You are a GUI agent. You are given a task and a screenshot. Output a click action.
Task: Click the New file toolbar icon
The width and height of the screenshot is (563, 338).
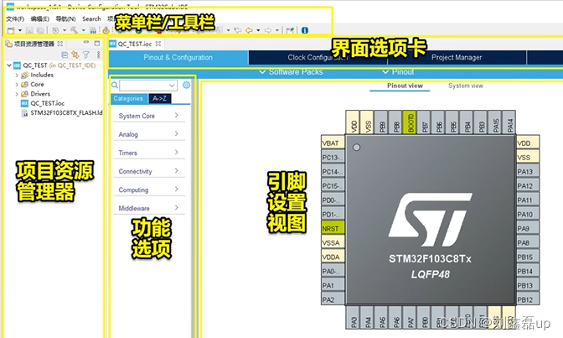[x=11, y=30]
